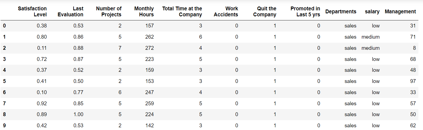
Task: Click row index 9
Action: click(4, 126)
